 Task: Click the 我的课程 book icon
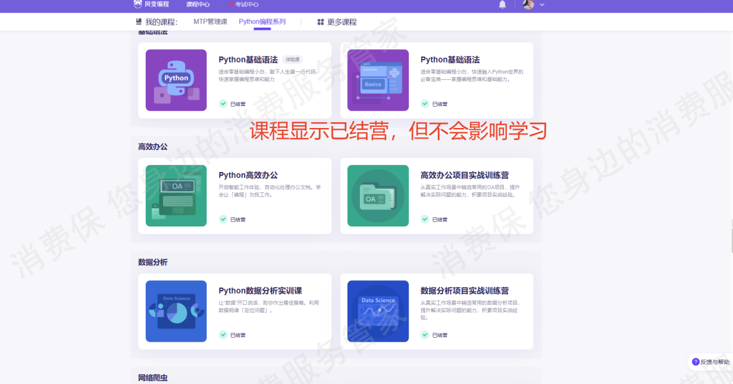[139, 22]
